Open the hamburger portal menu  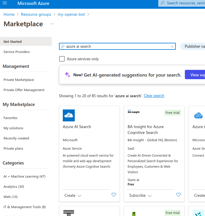click(x=5, y=3)
